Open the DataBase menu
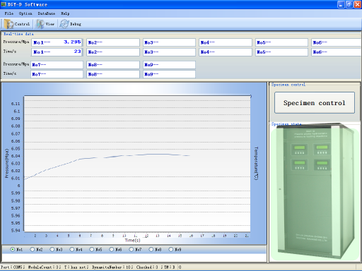 point(47,13)
